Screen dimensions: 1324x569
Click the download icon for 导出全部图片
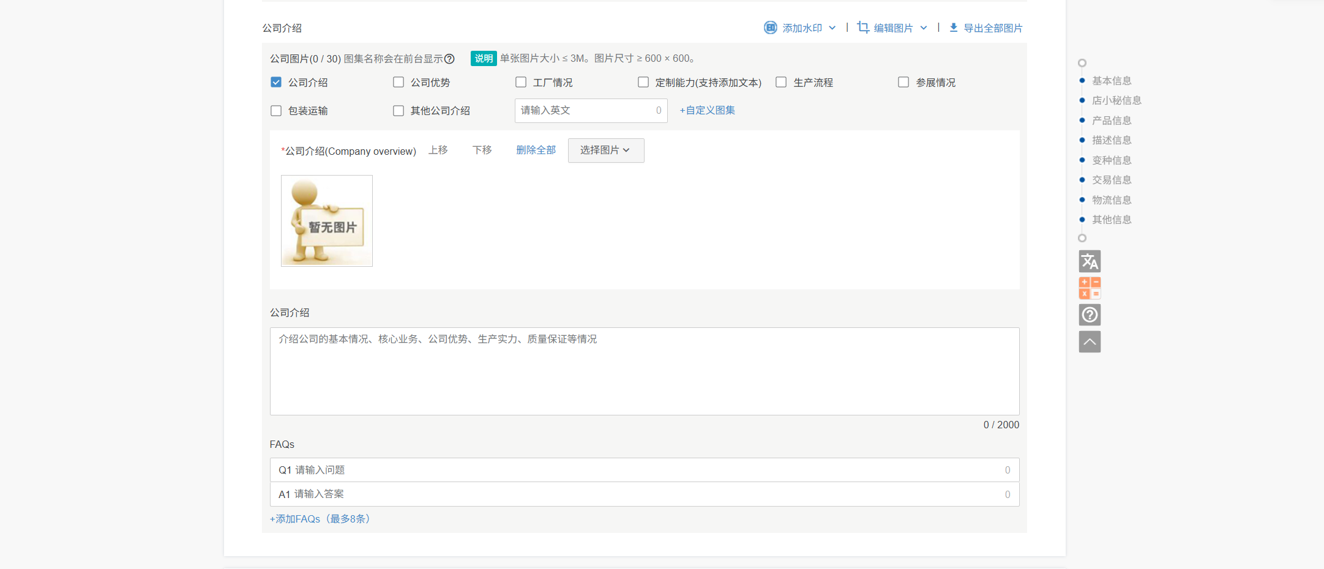[x=953, y=28]
